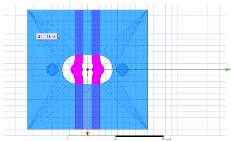Image resolution: width=231 pixels, height=141 pixels.
Task: Click the origin marker at coordinate center
Action: tap(87, 69)
